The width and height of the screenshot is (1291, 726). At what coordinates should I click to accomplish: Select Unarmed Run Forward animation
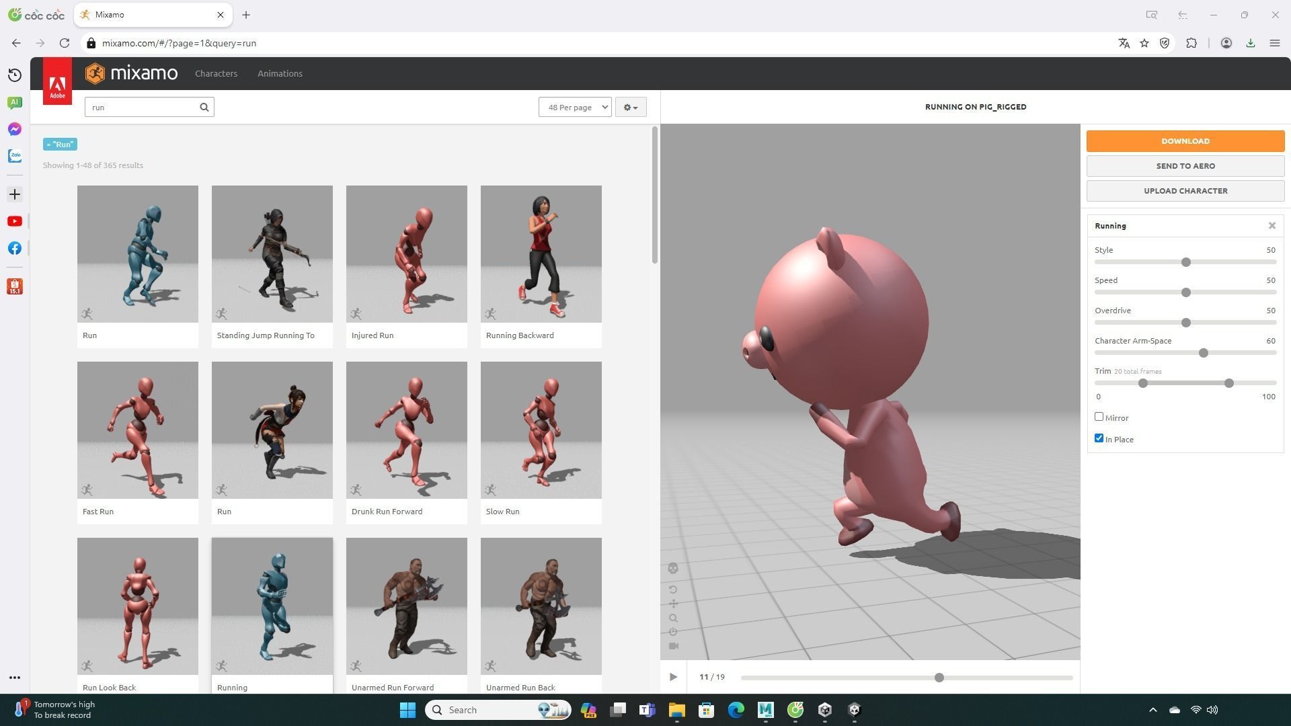click(407, 616)
